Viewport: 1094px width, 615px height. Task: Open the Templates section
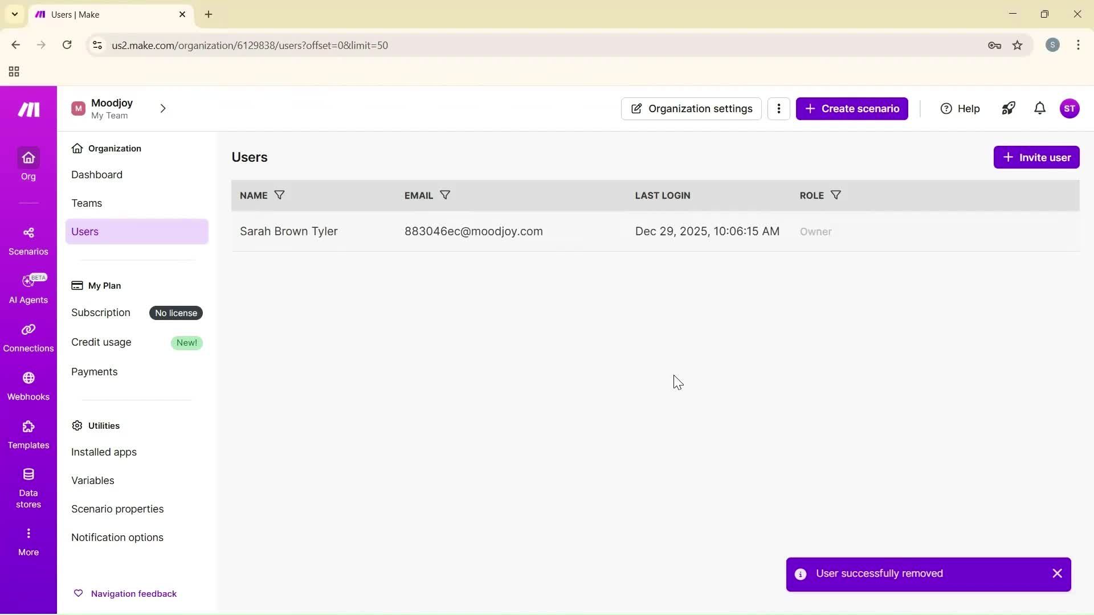(28, 434)
